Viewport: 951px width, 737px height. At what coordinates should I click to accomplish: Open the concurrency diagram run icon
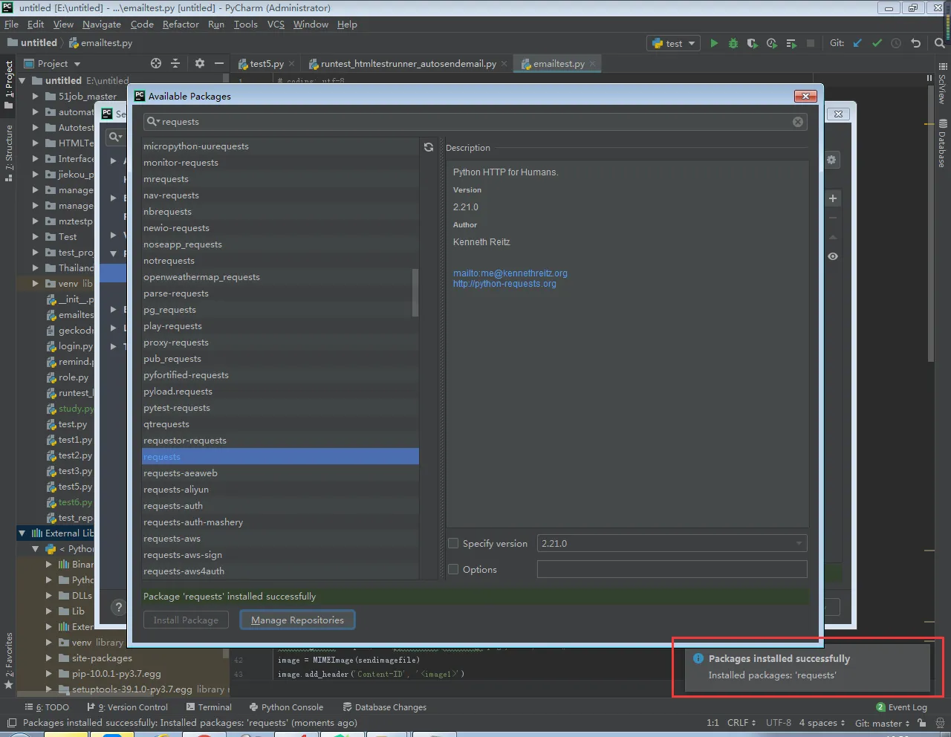pos(791,43)
